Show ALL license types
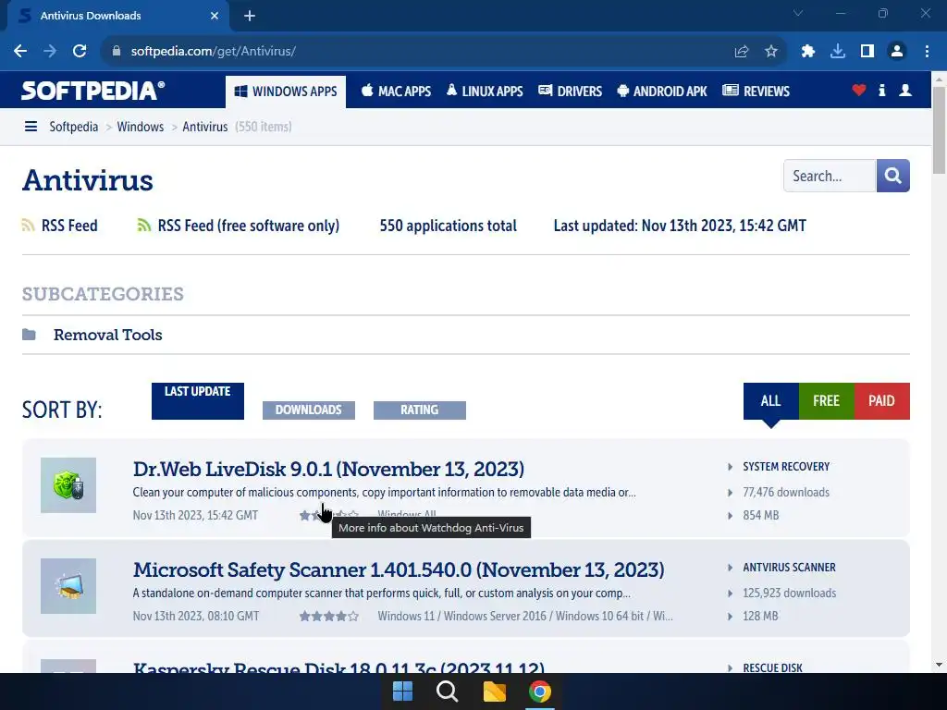947x710 pixels. tap(770, 401)
